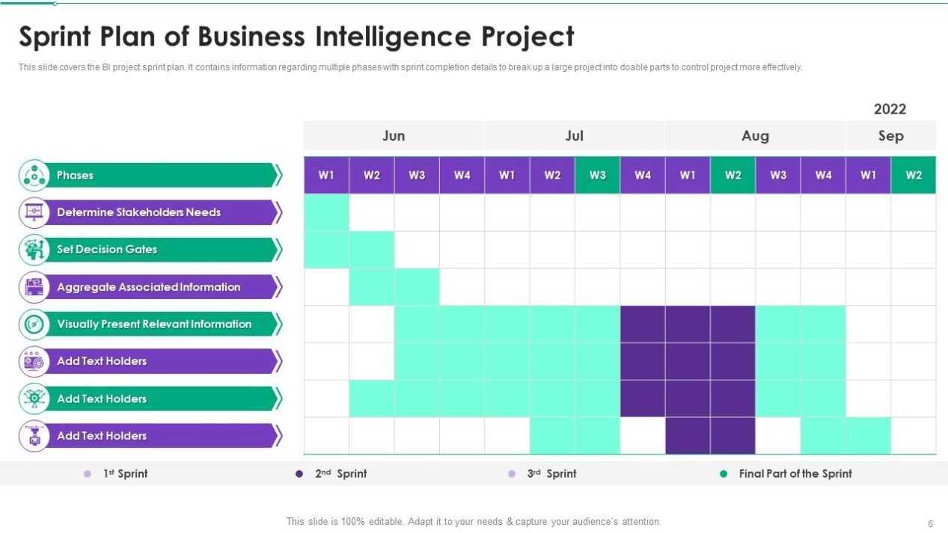Click the green W3 cell under Jul
Image resolution: width=948 pixels, height=533 pixels.
coord(597,175)
